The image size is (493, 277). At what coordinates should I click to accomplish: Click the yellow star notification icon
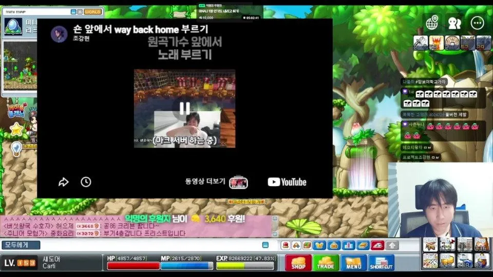[16, 129]
